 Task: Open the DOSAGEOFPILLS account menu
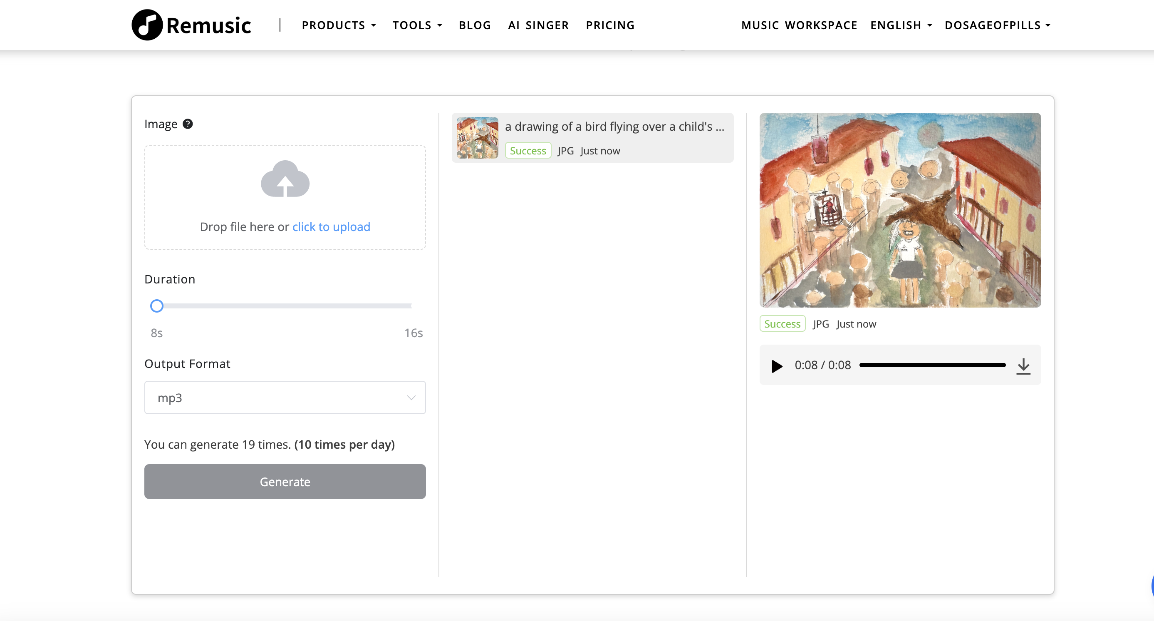point(997,25)
